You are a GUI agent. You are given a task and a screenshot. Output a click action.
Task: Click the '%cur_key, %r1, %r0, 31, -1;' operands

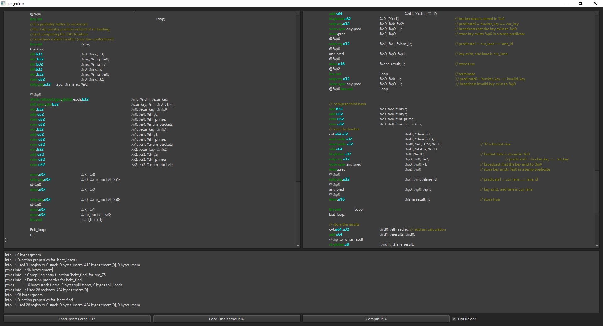(x=153, y=104)
